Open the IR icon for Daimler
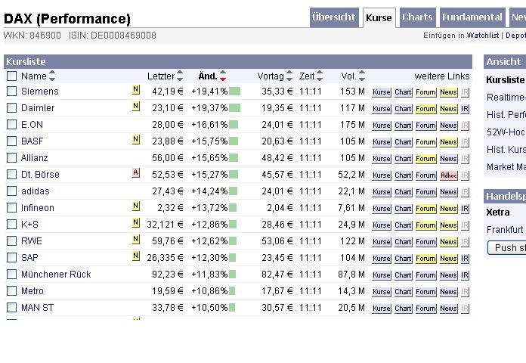526x363 pixels. [x=465, y=108]
